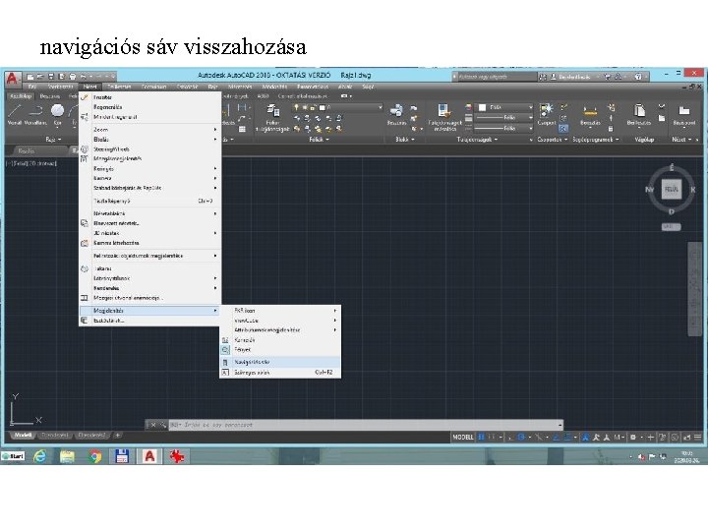Select the Vonal line tool
This screenshot has width=708, height=531.
(15, 114)
